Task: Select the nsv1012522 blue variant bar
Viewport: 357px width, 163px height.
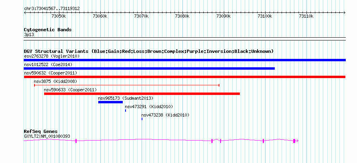Action: [149, 68]
